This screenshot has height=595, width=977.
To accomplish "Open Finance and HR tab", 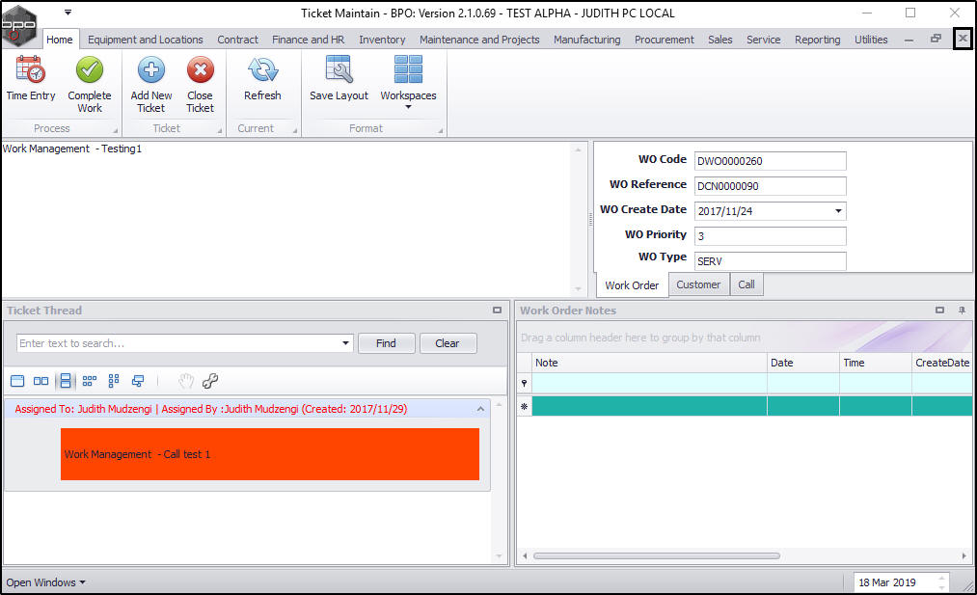I will pyautogui.click(x=308, y=40).
